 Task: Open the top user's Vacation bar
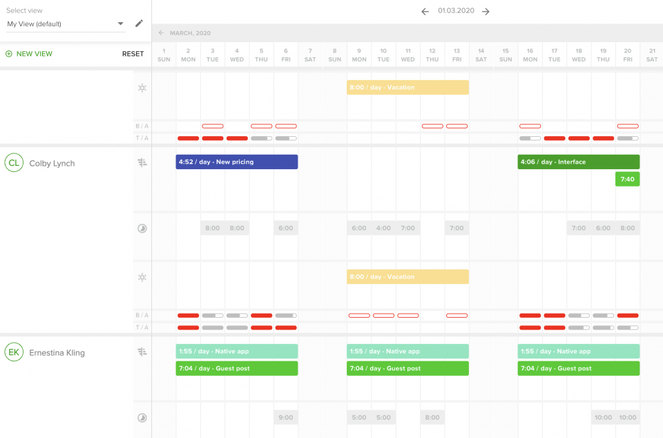click(407, 88)
